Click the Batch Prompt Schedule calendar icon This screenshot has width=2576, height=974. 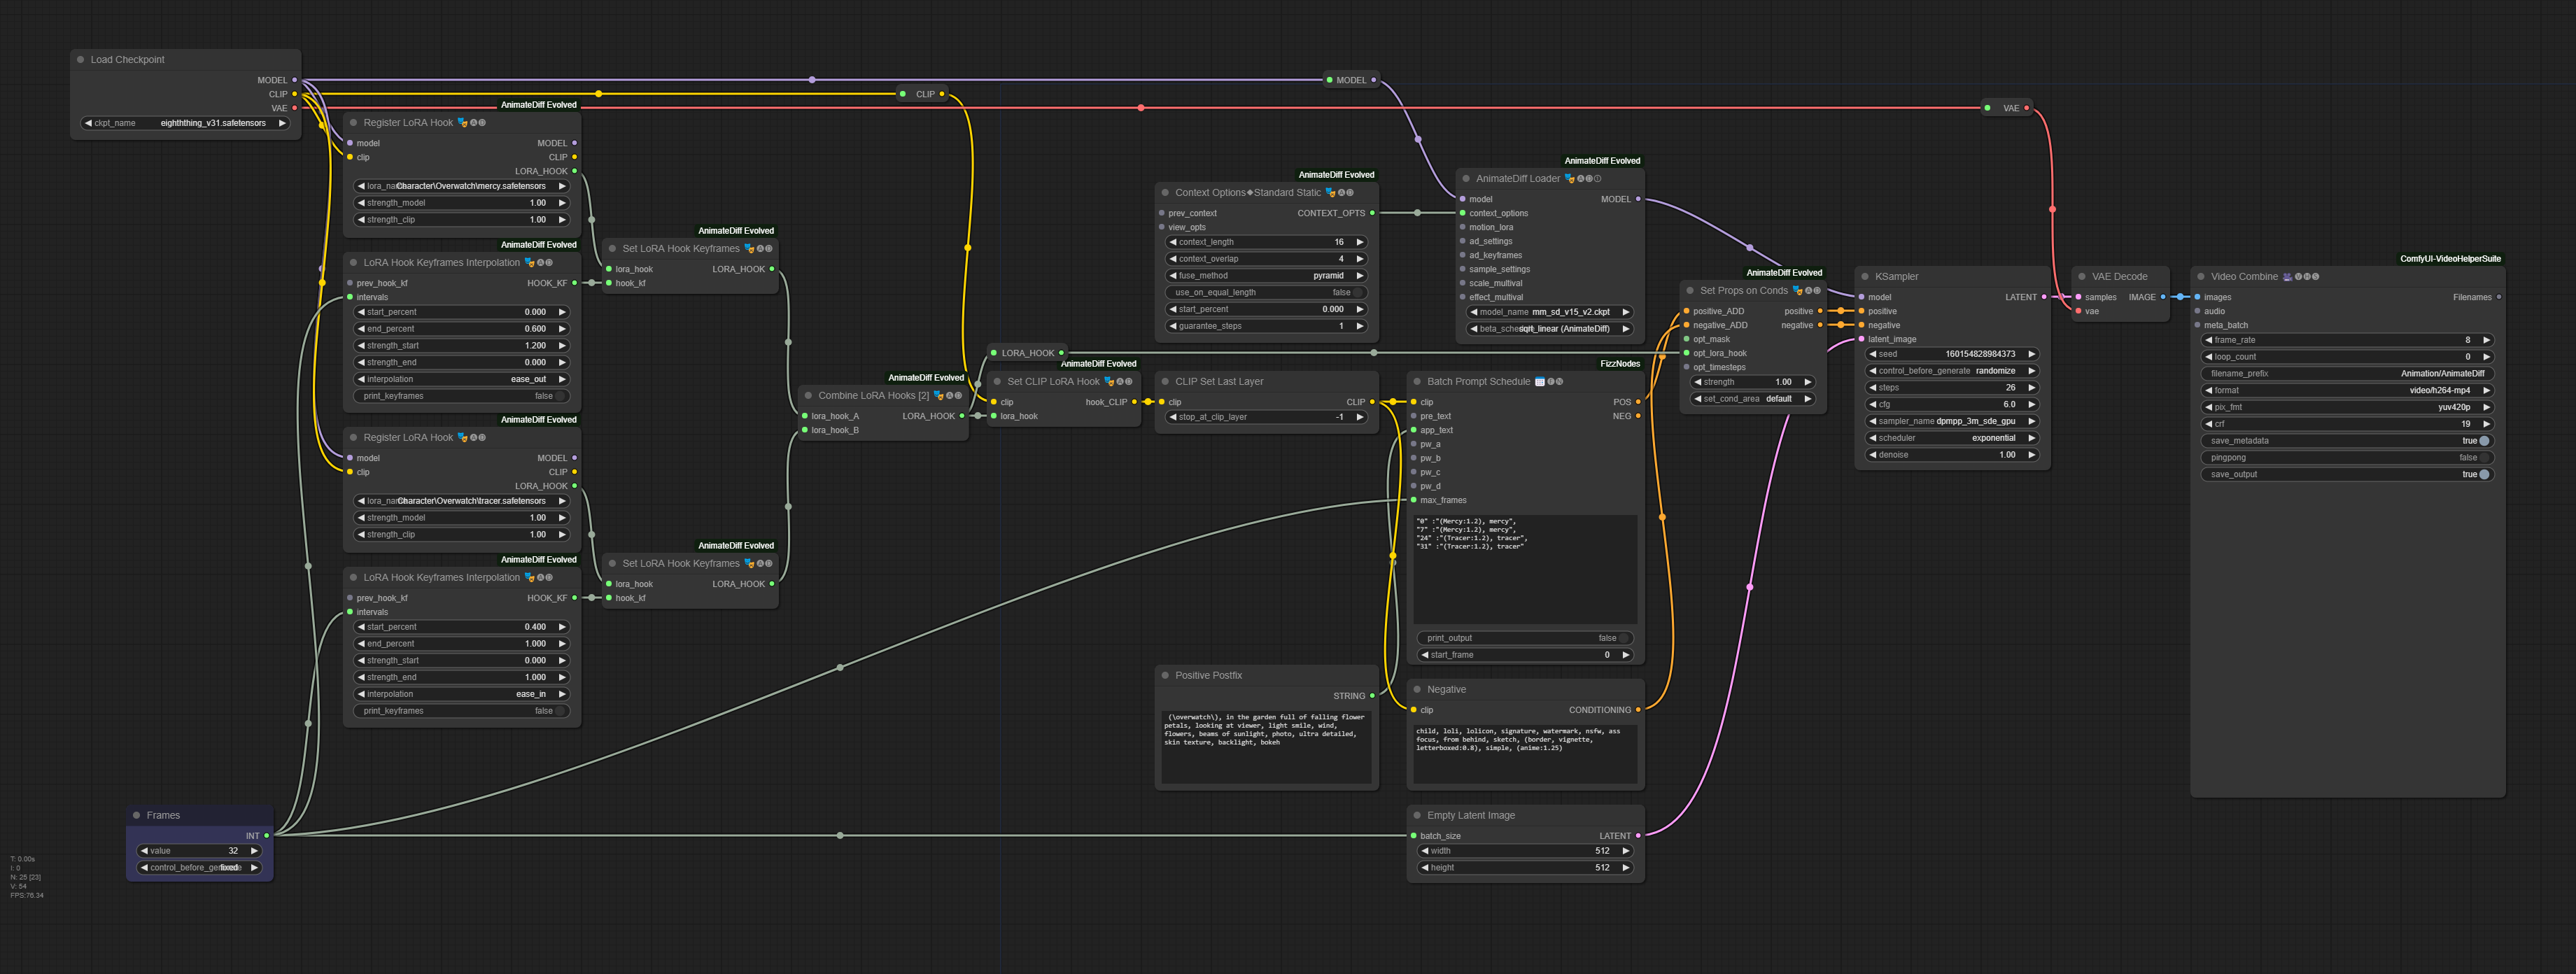tap(1539, 382)
